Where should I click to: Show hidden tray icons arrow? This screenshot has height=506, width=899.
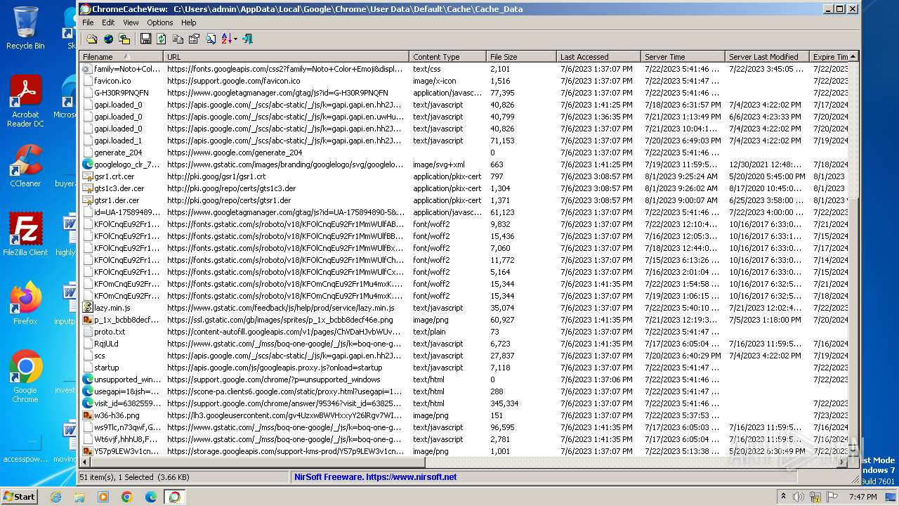(783, 497)
